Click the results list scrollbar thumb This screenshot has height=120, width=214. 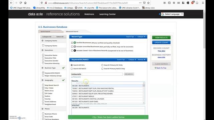pos(143,85)
